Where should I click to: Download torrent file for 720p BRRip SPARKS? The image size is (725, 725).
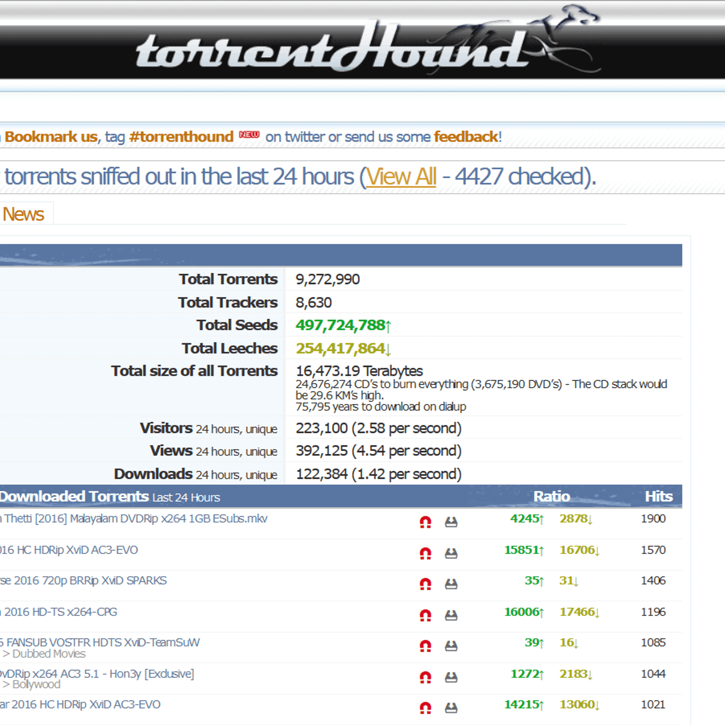pos(451,584)
